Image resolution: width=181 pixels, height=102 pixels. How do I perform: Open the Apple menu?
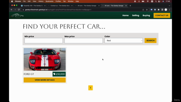[12, 1]
